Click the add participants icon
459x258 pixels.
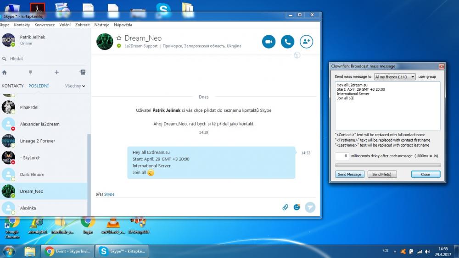[x=306, y=42]
